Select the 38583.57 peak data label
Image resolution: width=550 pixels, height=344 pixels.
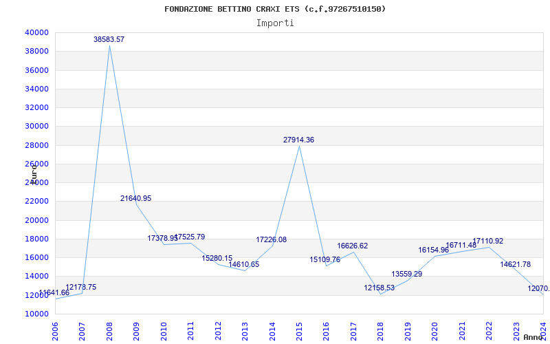coord(109,40)
